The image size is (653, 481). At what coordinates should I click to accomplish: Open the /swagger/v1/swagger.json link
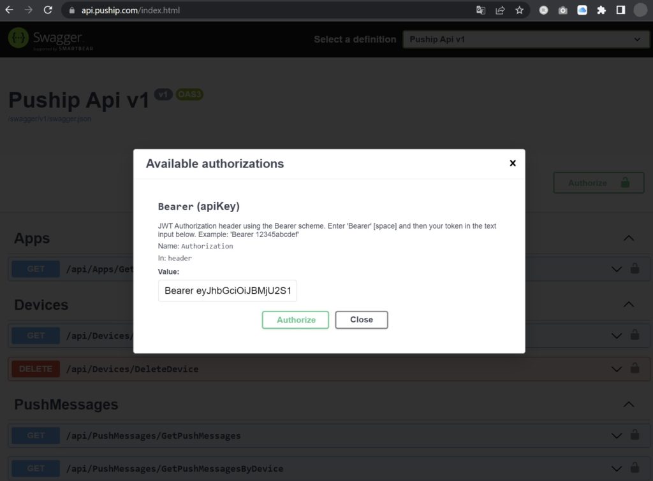(50, 119)
